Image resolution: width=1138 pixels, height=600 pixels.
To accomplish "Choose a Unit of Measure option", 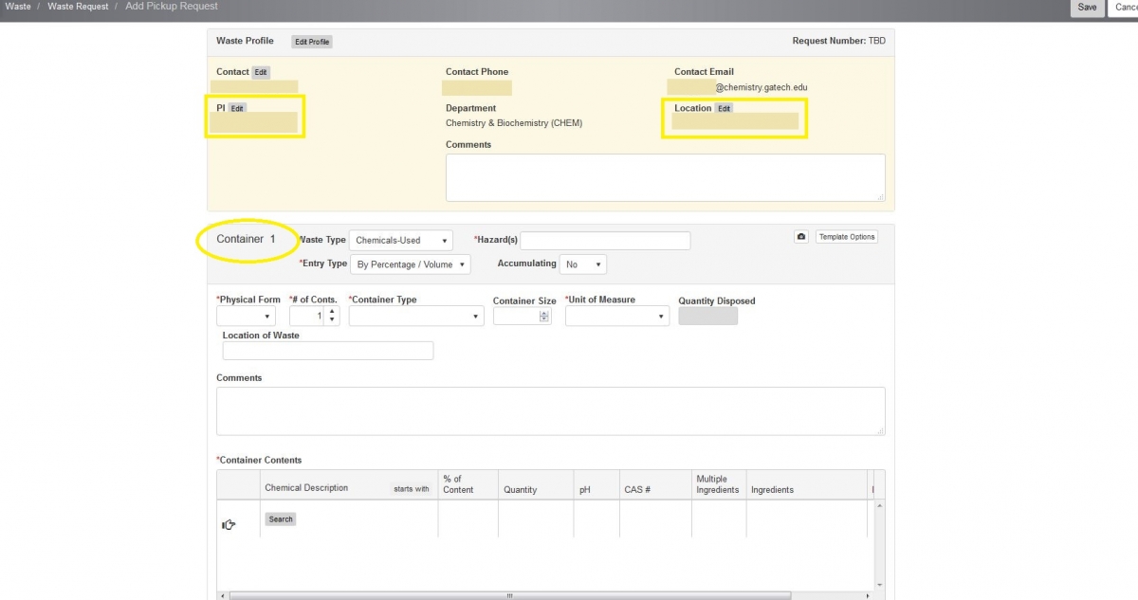I will click(616, 317).
